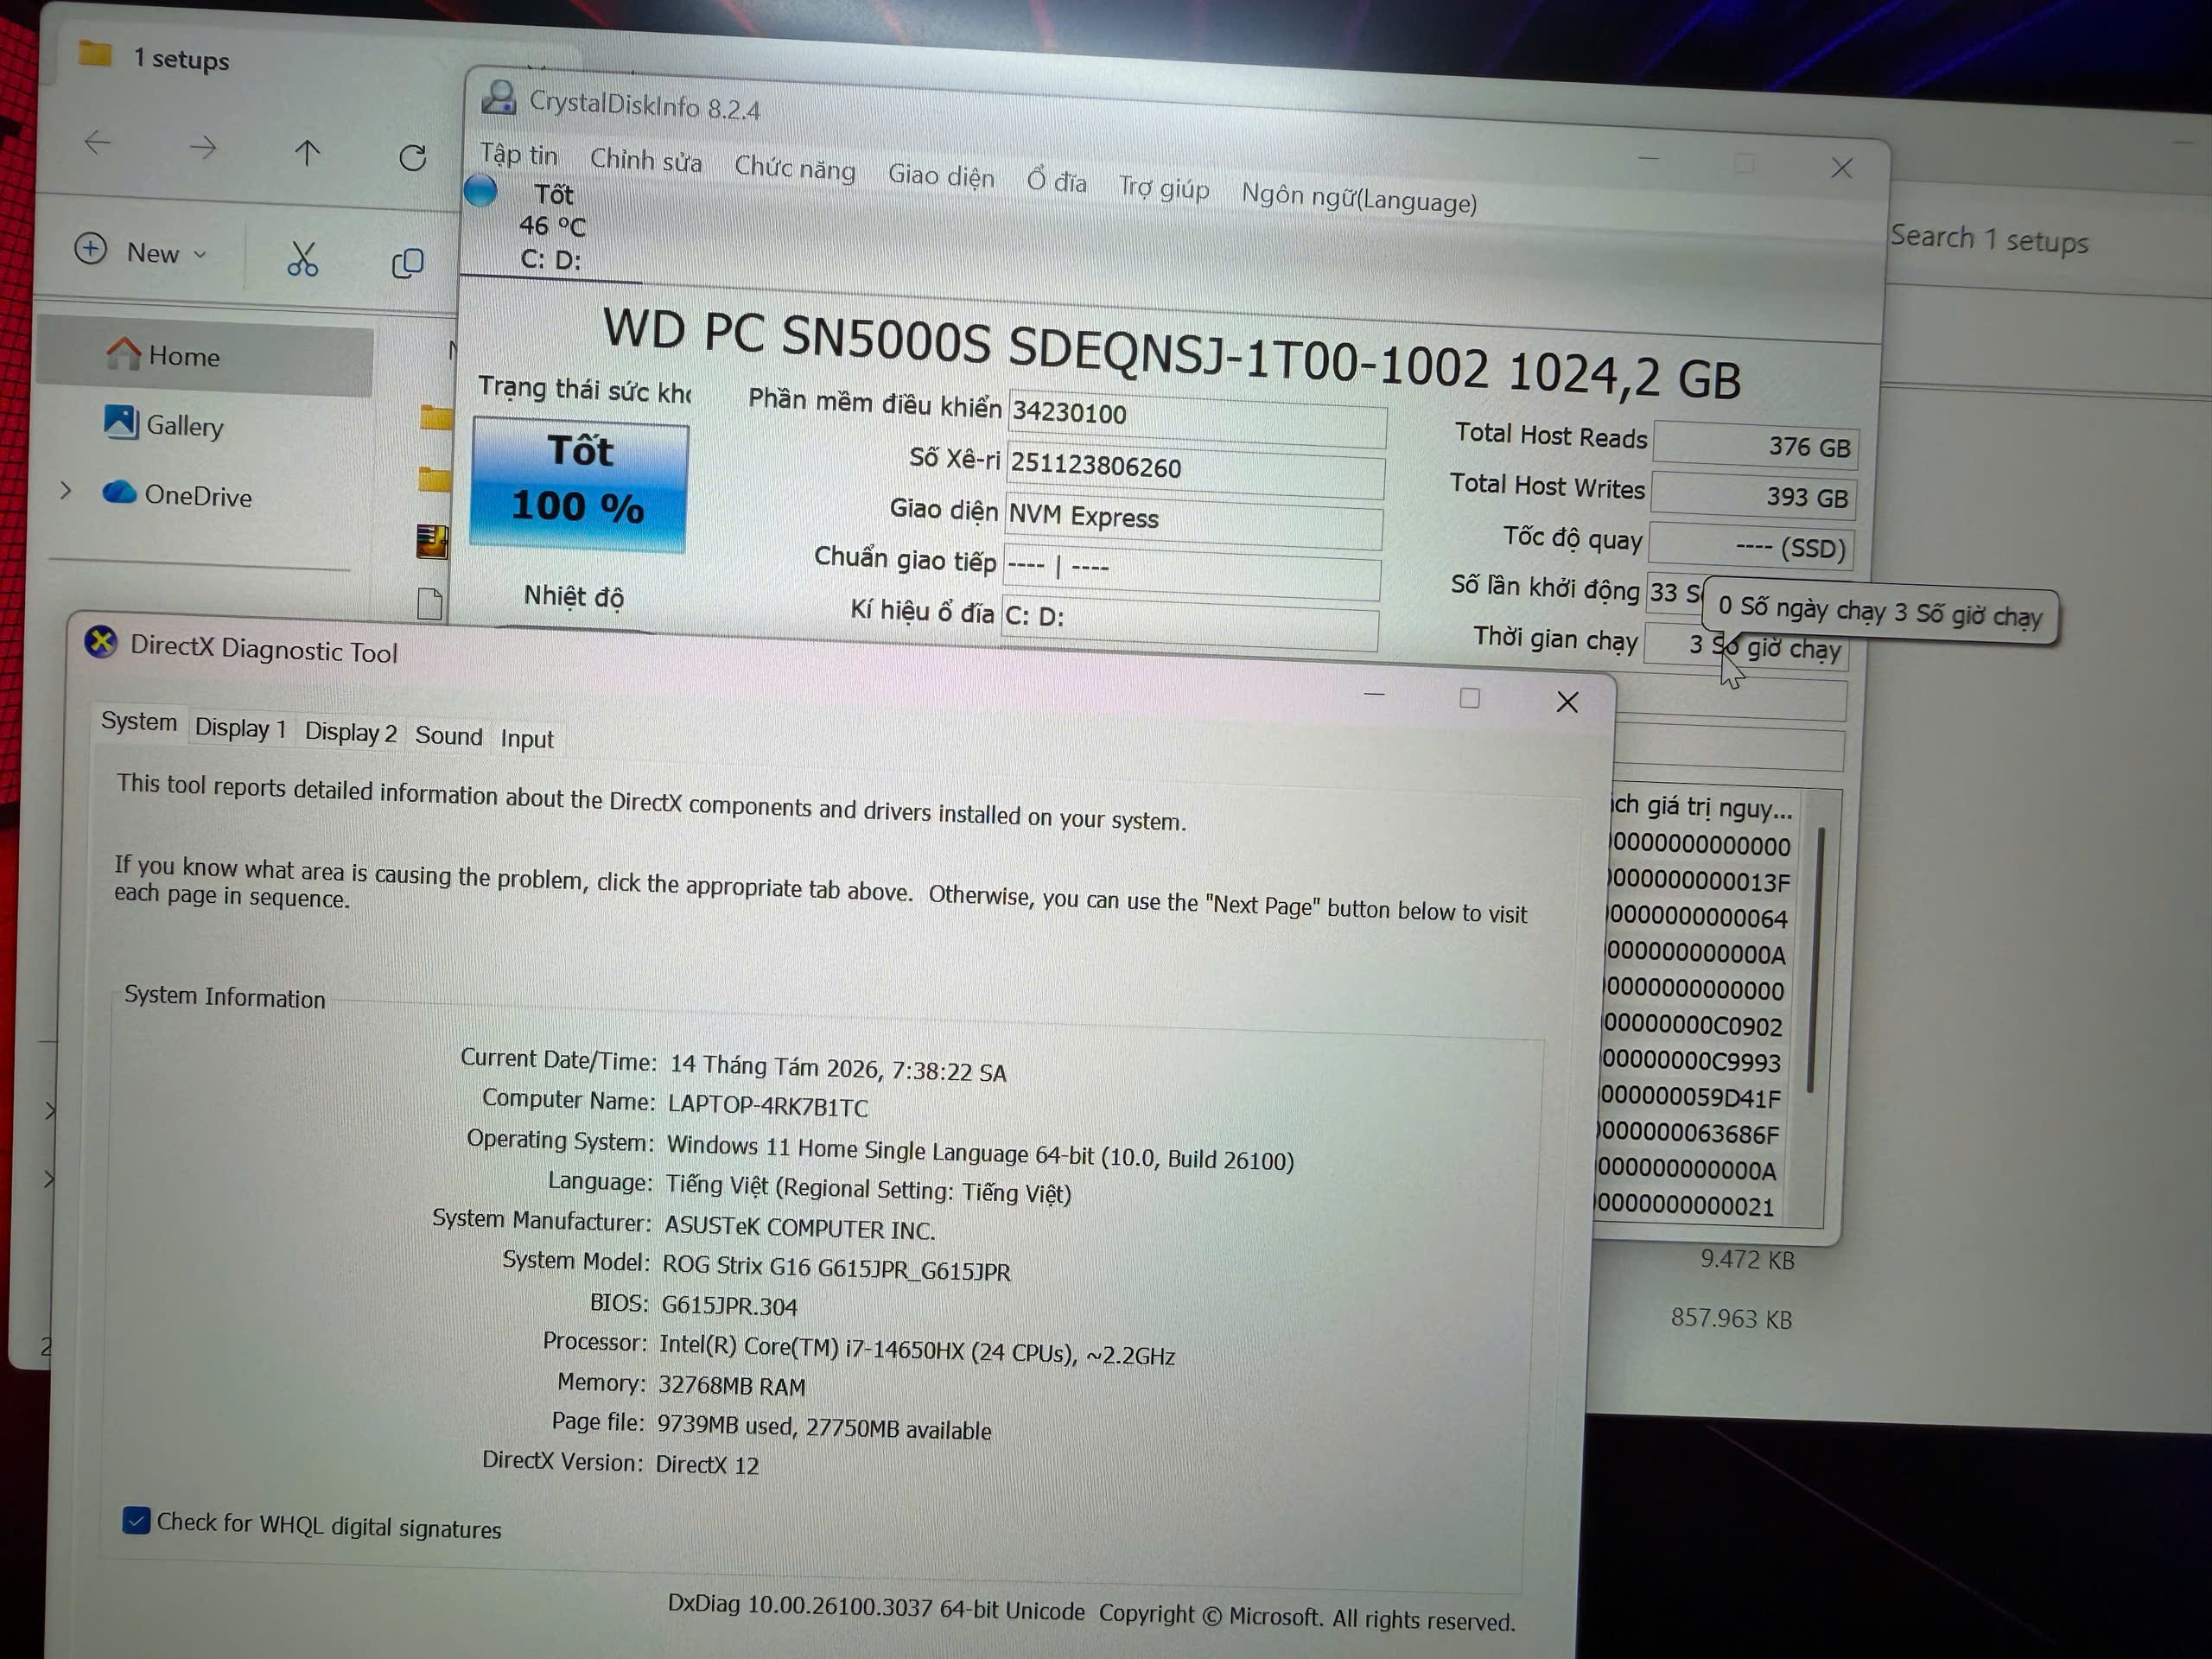Image resolution: width=2212 pixels, height=1659 pixels.
Task: Maximize the DirectX Diagnostic Tool window
Action: (1469, 698)
